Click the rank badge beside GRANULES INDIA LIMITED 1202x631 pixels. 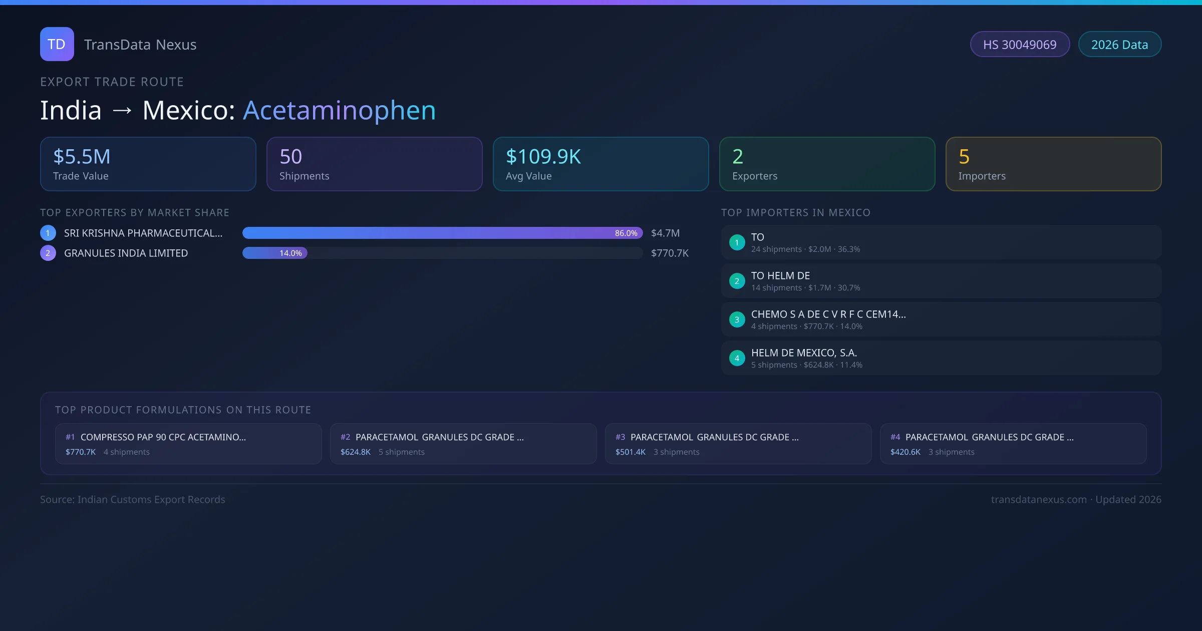(x=48, y=253)
